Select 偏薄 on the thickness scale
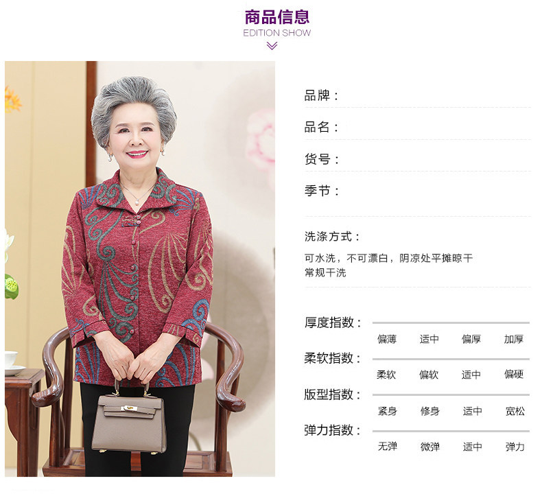 point(387,339)
